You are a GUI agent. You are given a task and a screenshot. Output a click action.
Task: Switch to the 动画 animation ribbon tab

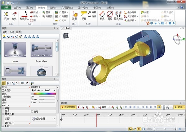(x=110, y=7)
